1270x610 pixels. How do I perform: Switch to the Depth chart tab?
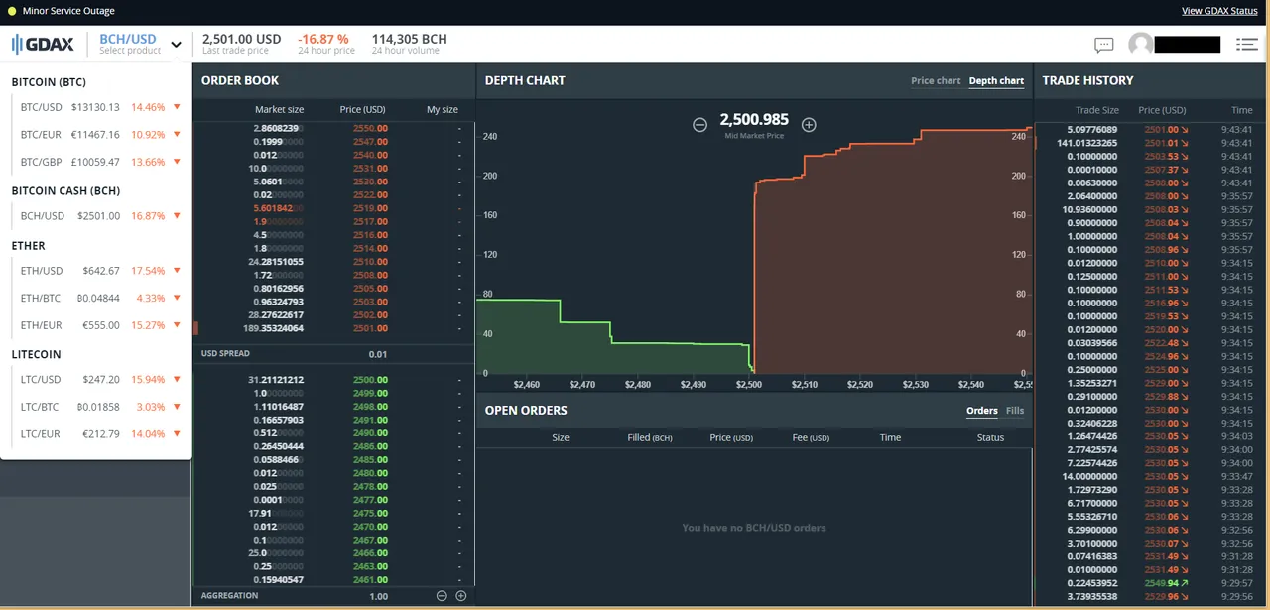[x=996, y=81]
